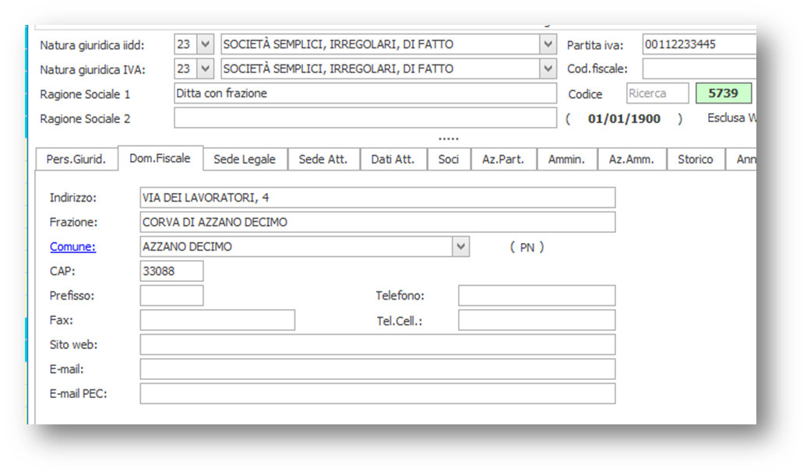807x475 pixels.
Task: Click the E-mail input field
Action: point(377,369)
